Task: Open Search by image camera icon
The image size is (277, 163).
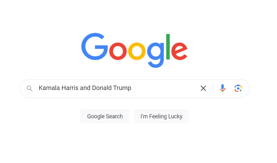Action: click(238, 88)
